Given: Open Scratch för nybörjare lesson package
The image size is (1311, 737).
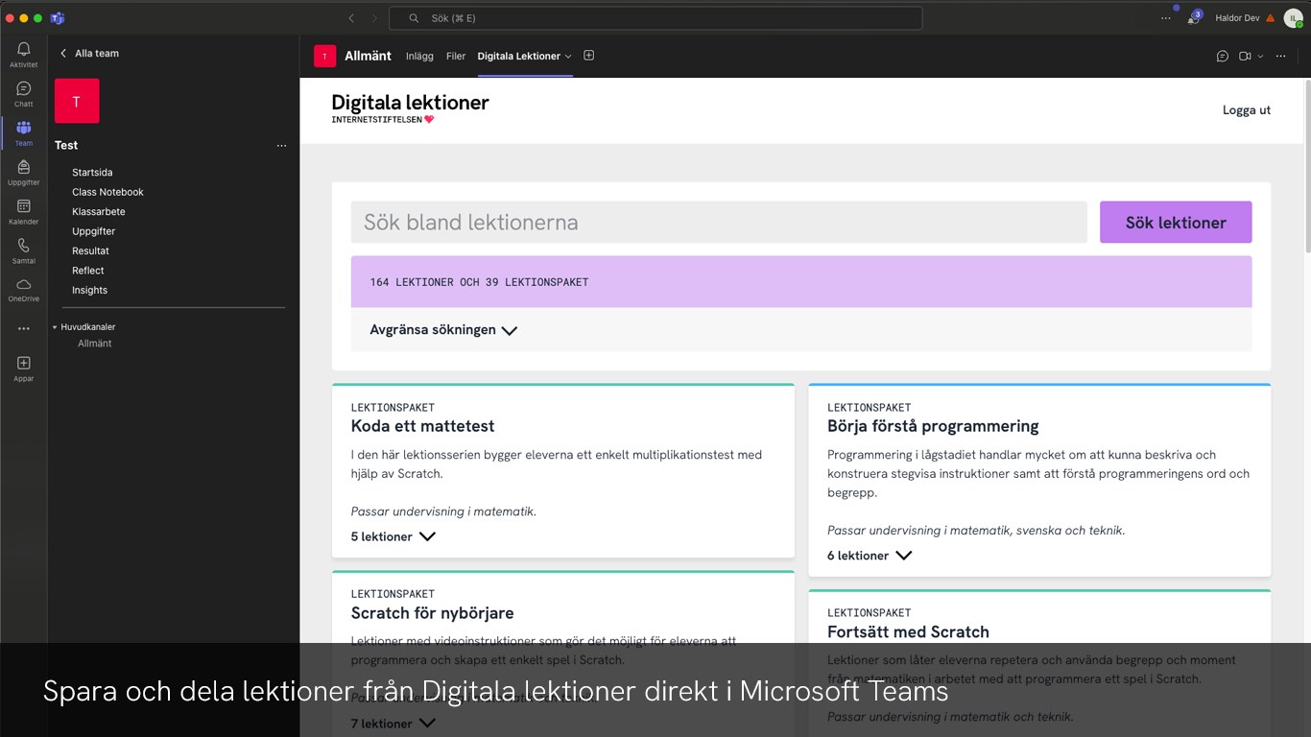Looking at the screenshot, I should pyautogui.click(x=432, y=613).
